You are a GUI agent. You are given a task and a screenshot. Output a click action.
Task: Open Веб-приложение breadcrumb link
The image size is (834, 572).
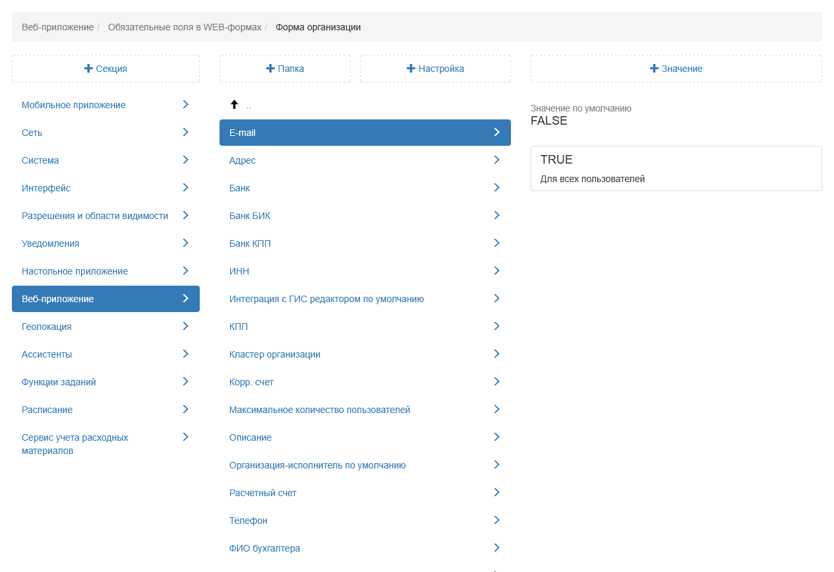point(57,27)
